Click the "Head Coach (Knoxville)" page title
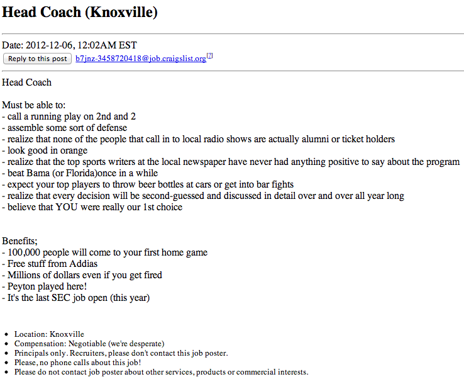The image size is (464, 384). (x=80, y=12)
